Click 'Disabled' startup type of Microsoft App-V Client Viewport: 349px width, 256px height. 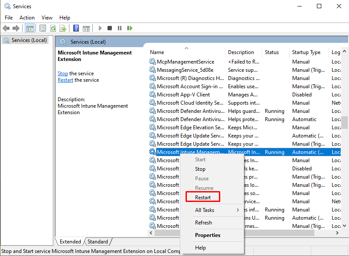pos(302,94)
